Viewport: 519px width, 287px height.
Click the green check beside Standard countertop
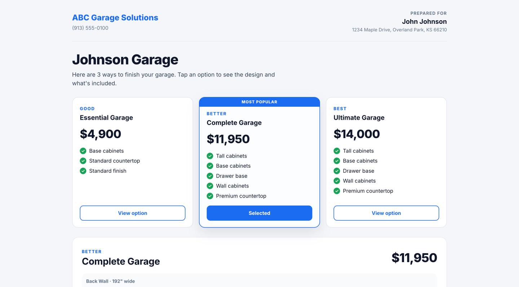(x=83, y=161)
